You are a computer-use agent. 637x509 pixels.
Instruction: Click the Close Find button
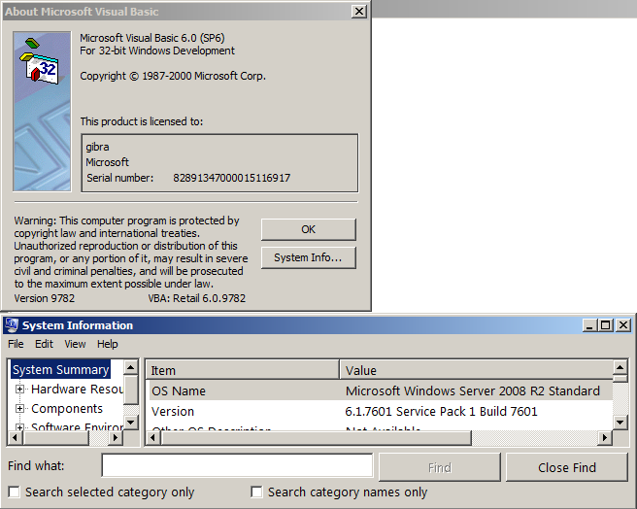click(x=567, y=467)
